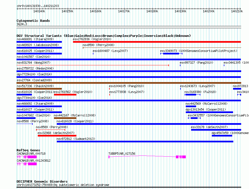249x189 pixels.
Task: Select the blue nsv972812 gain bar
Action: click(145, 142)
